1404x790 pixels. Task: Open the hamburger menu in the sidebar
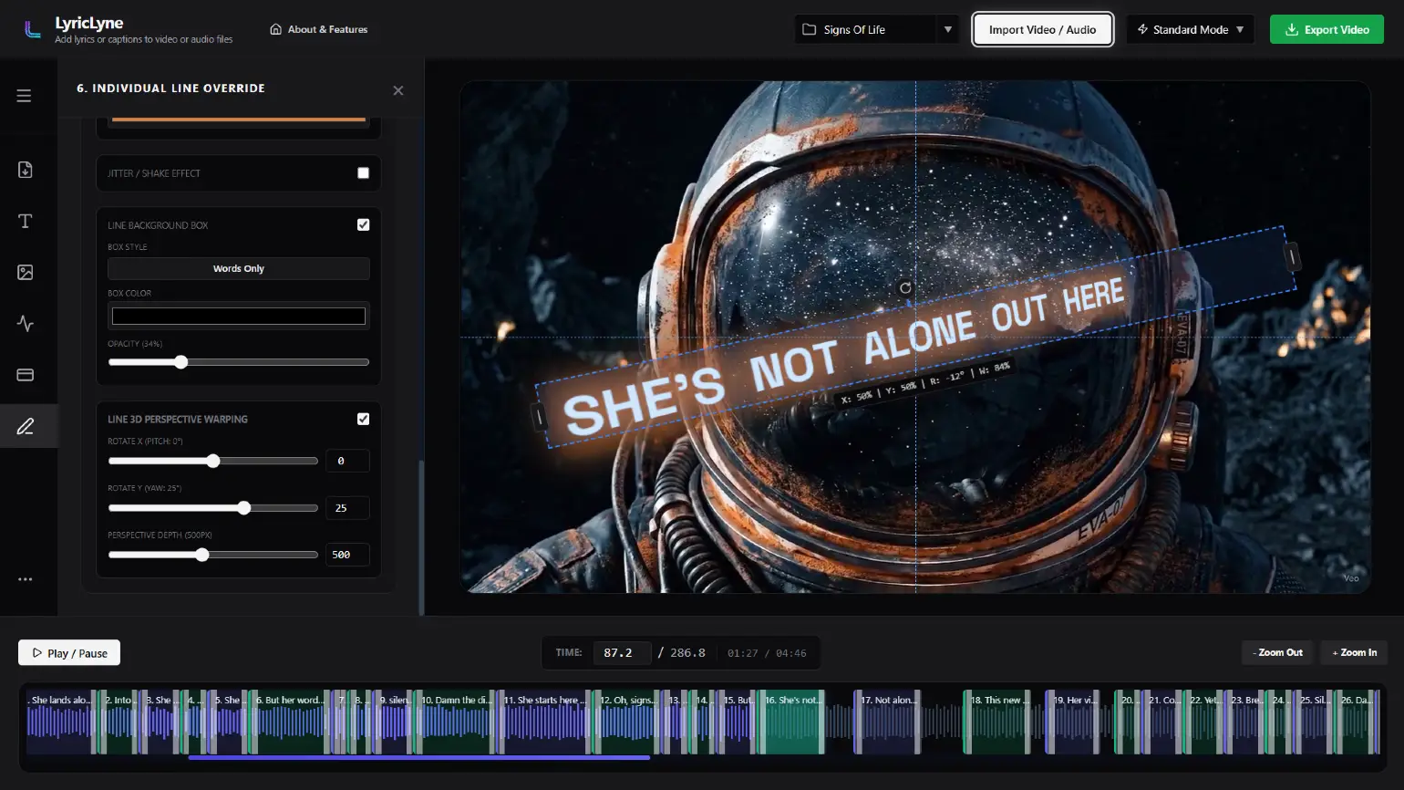(25, 96)
